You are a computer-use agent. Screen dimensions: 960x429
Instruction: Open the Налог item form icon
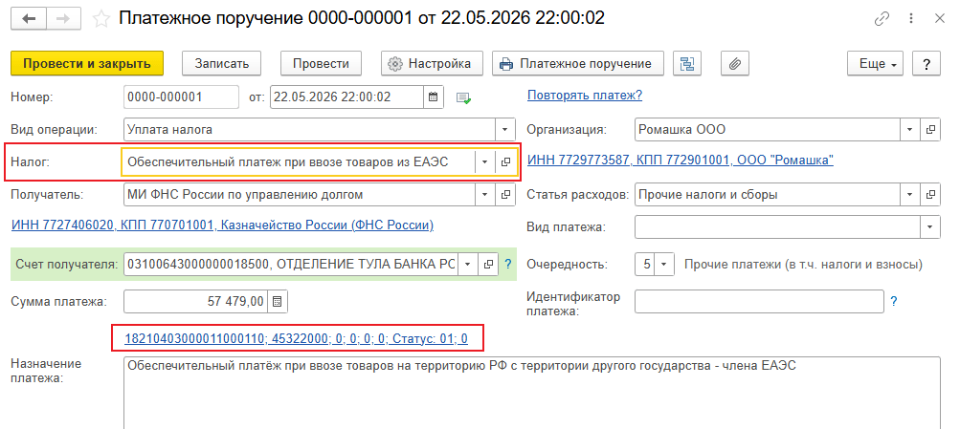click(505, 161)
